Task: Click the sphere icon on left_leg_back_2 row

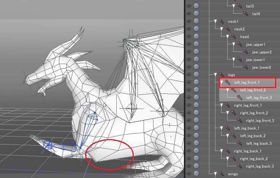Action: click(196, 135)
